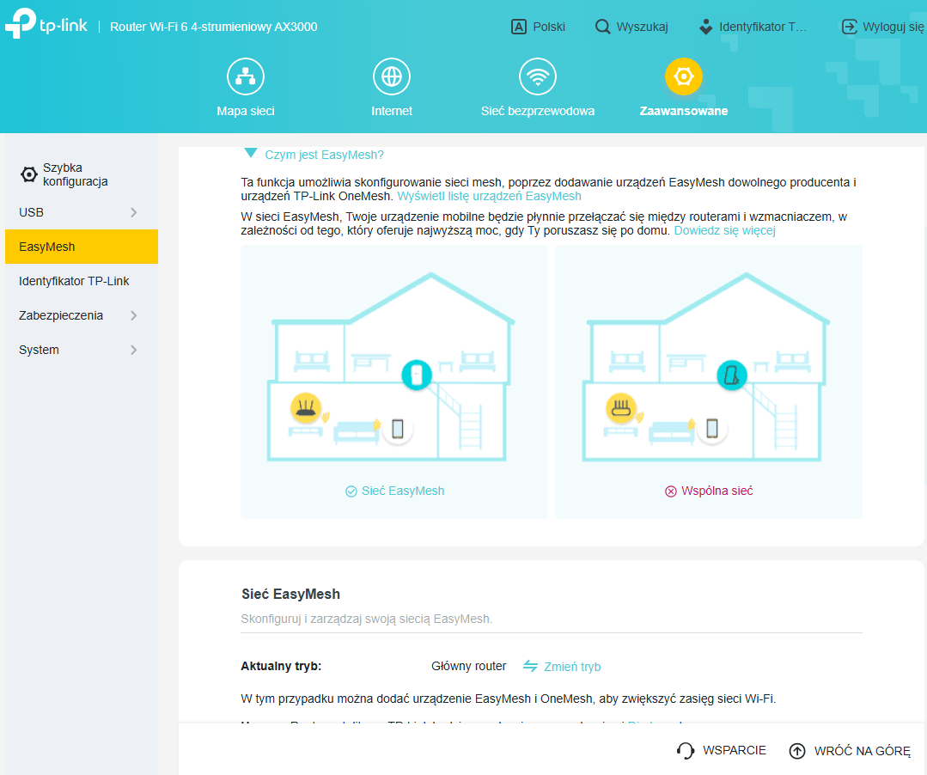Select EasyMesh in the sidebar
This screenshot has height=775, width=927.
[81, 247]
